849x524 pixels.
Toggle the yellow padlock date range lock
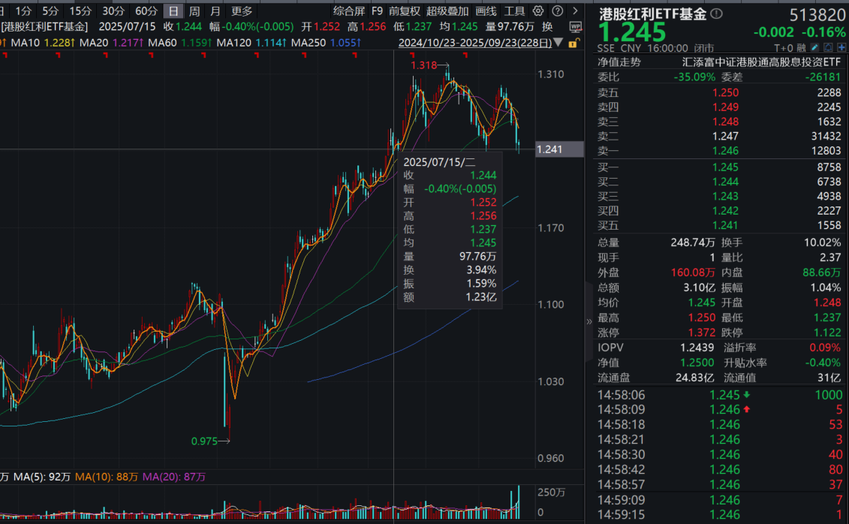point(574,44)
